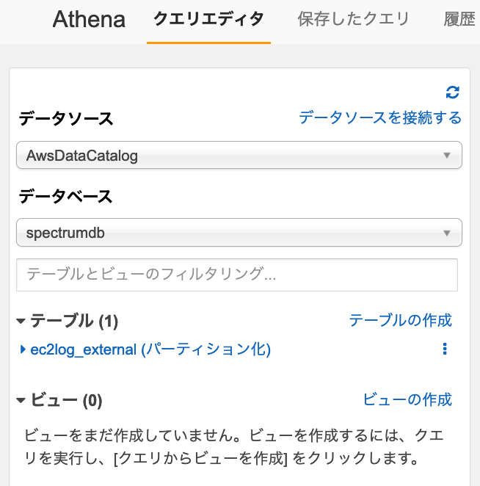Open the 履歴 tab
The width and height of the screenshot is (480, 486).
click(459, 19)
